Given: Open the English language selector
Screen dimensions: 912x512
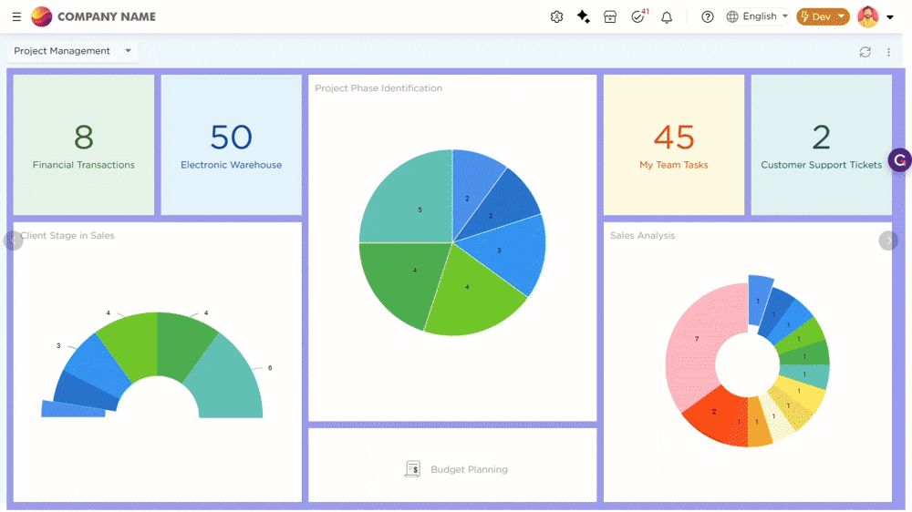Looking at the screenshot, I should 757,16.
